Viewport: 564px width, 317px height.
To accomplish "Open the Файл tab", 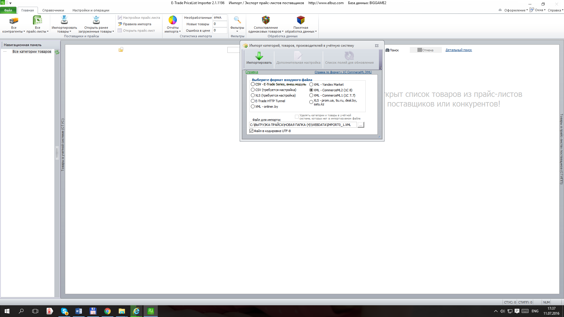I will (8, 10).
